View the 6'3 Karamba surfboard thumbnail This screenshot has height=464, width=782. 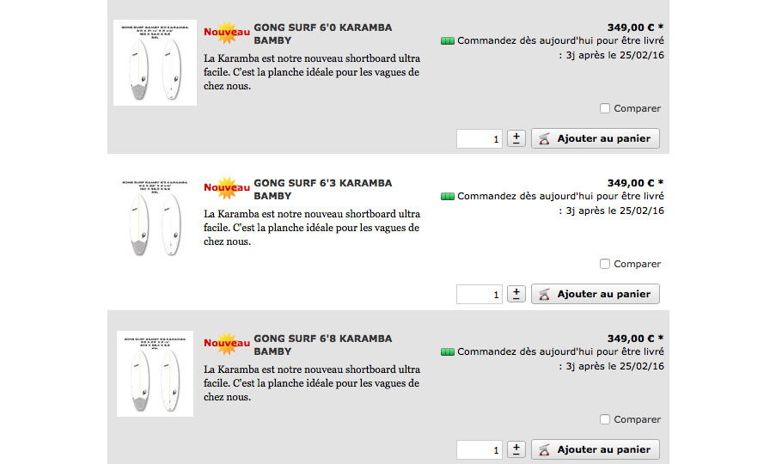pyautogui.click(x=155, y=218)
